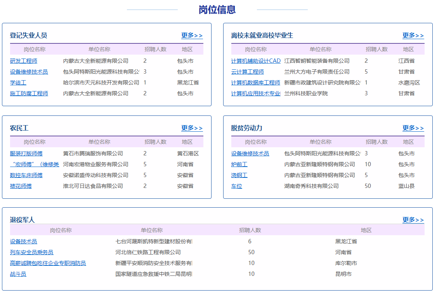This screenshot has width=437, height=296.
Task: Click the 农民工 section title
Action: click(19, 128)
